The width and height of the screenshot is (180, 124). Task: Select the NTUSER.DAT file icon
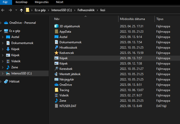tap(56, 106)
